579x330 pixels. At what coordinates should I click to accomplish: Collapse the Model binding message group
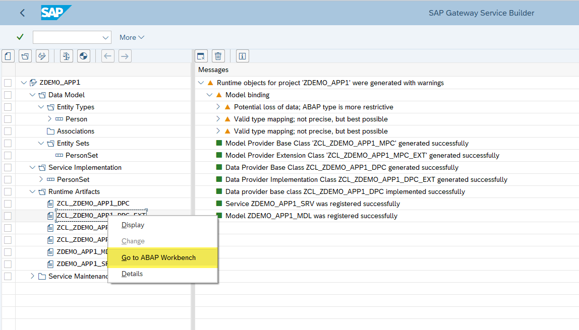210,95
